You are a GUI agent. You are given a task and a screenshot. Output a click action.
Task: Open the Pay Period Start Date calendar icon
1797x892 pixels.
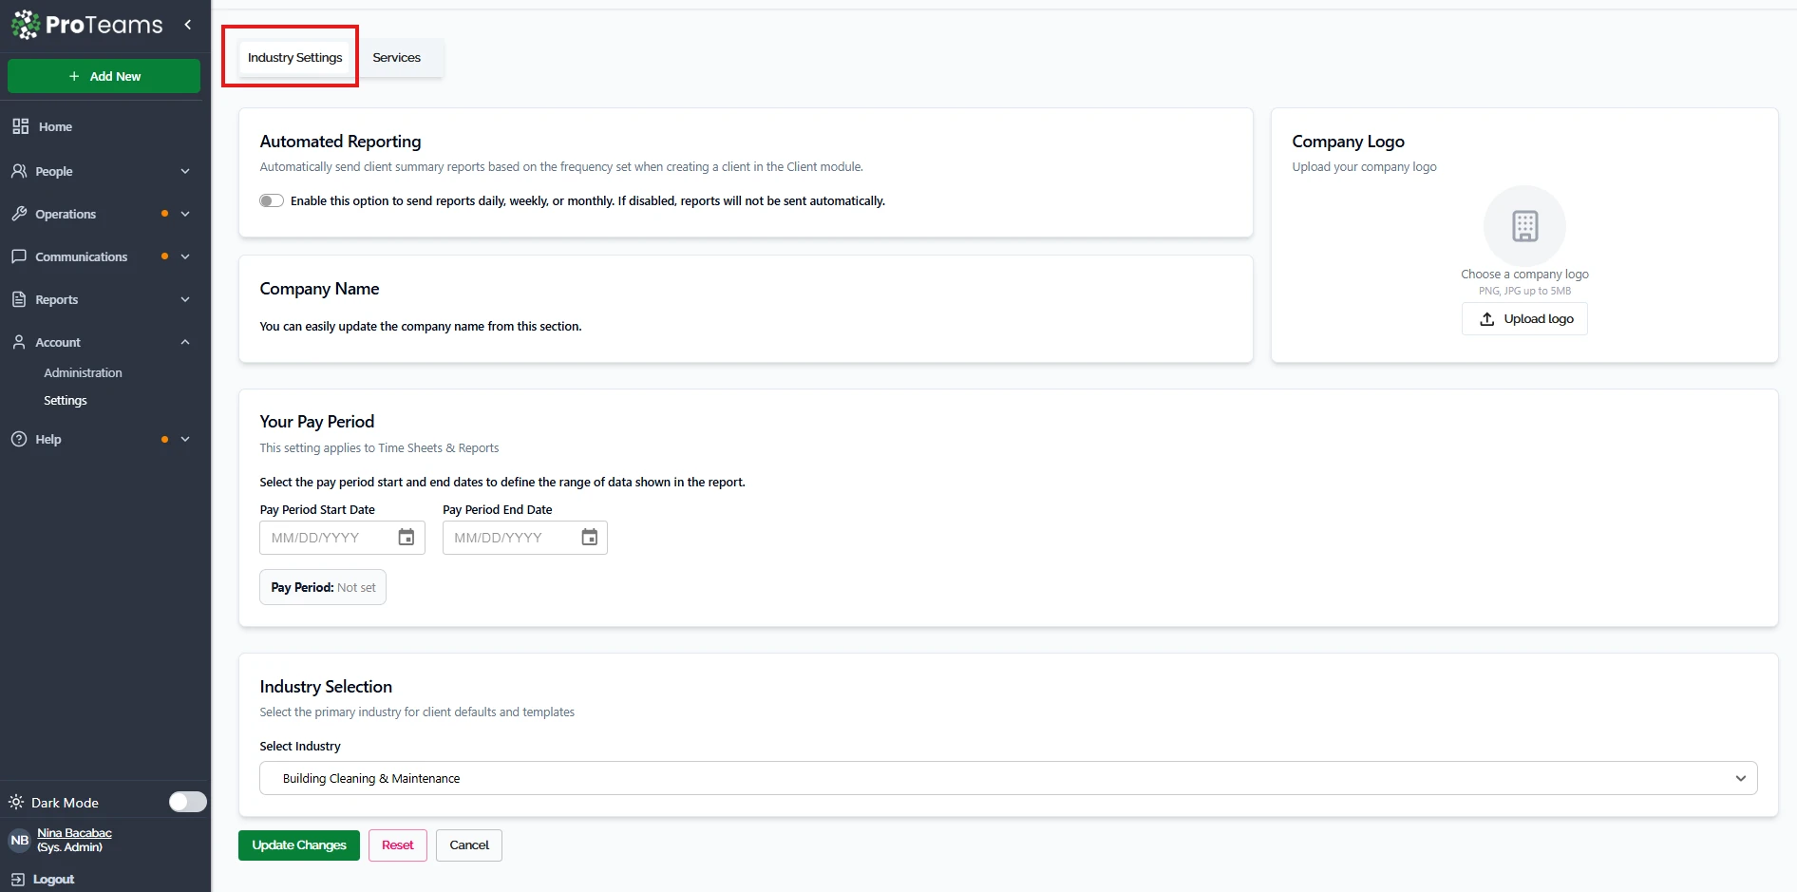point(407,538)
